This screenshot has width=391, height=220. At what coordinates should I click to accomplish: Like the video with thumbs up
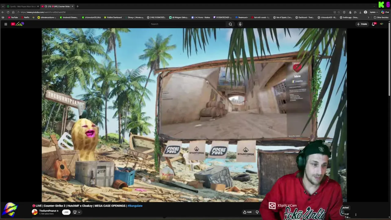pyautogui.click(x=247, y=212)
